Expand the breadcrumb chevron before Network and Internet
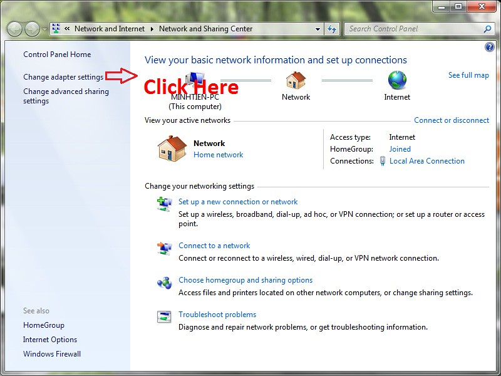Image resolution: width=501 pixels, height=376 pixels. coord(66,29)
